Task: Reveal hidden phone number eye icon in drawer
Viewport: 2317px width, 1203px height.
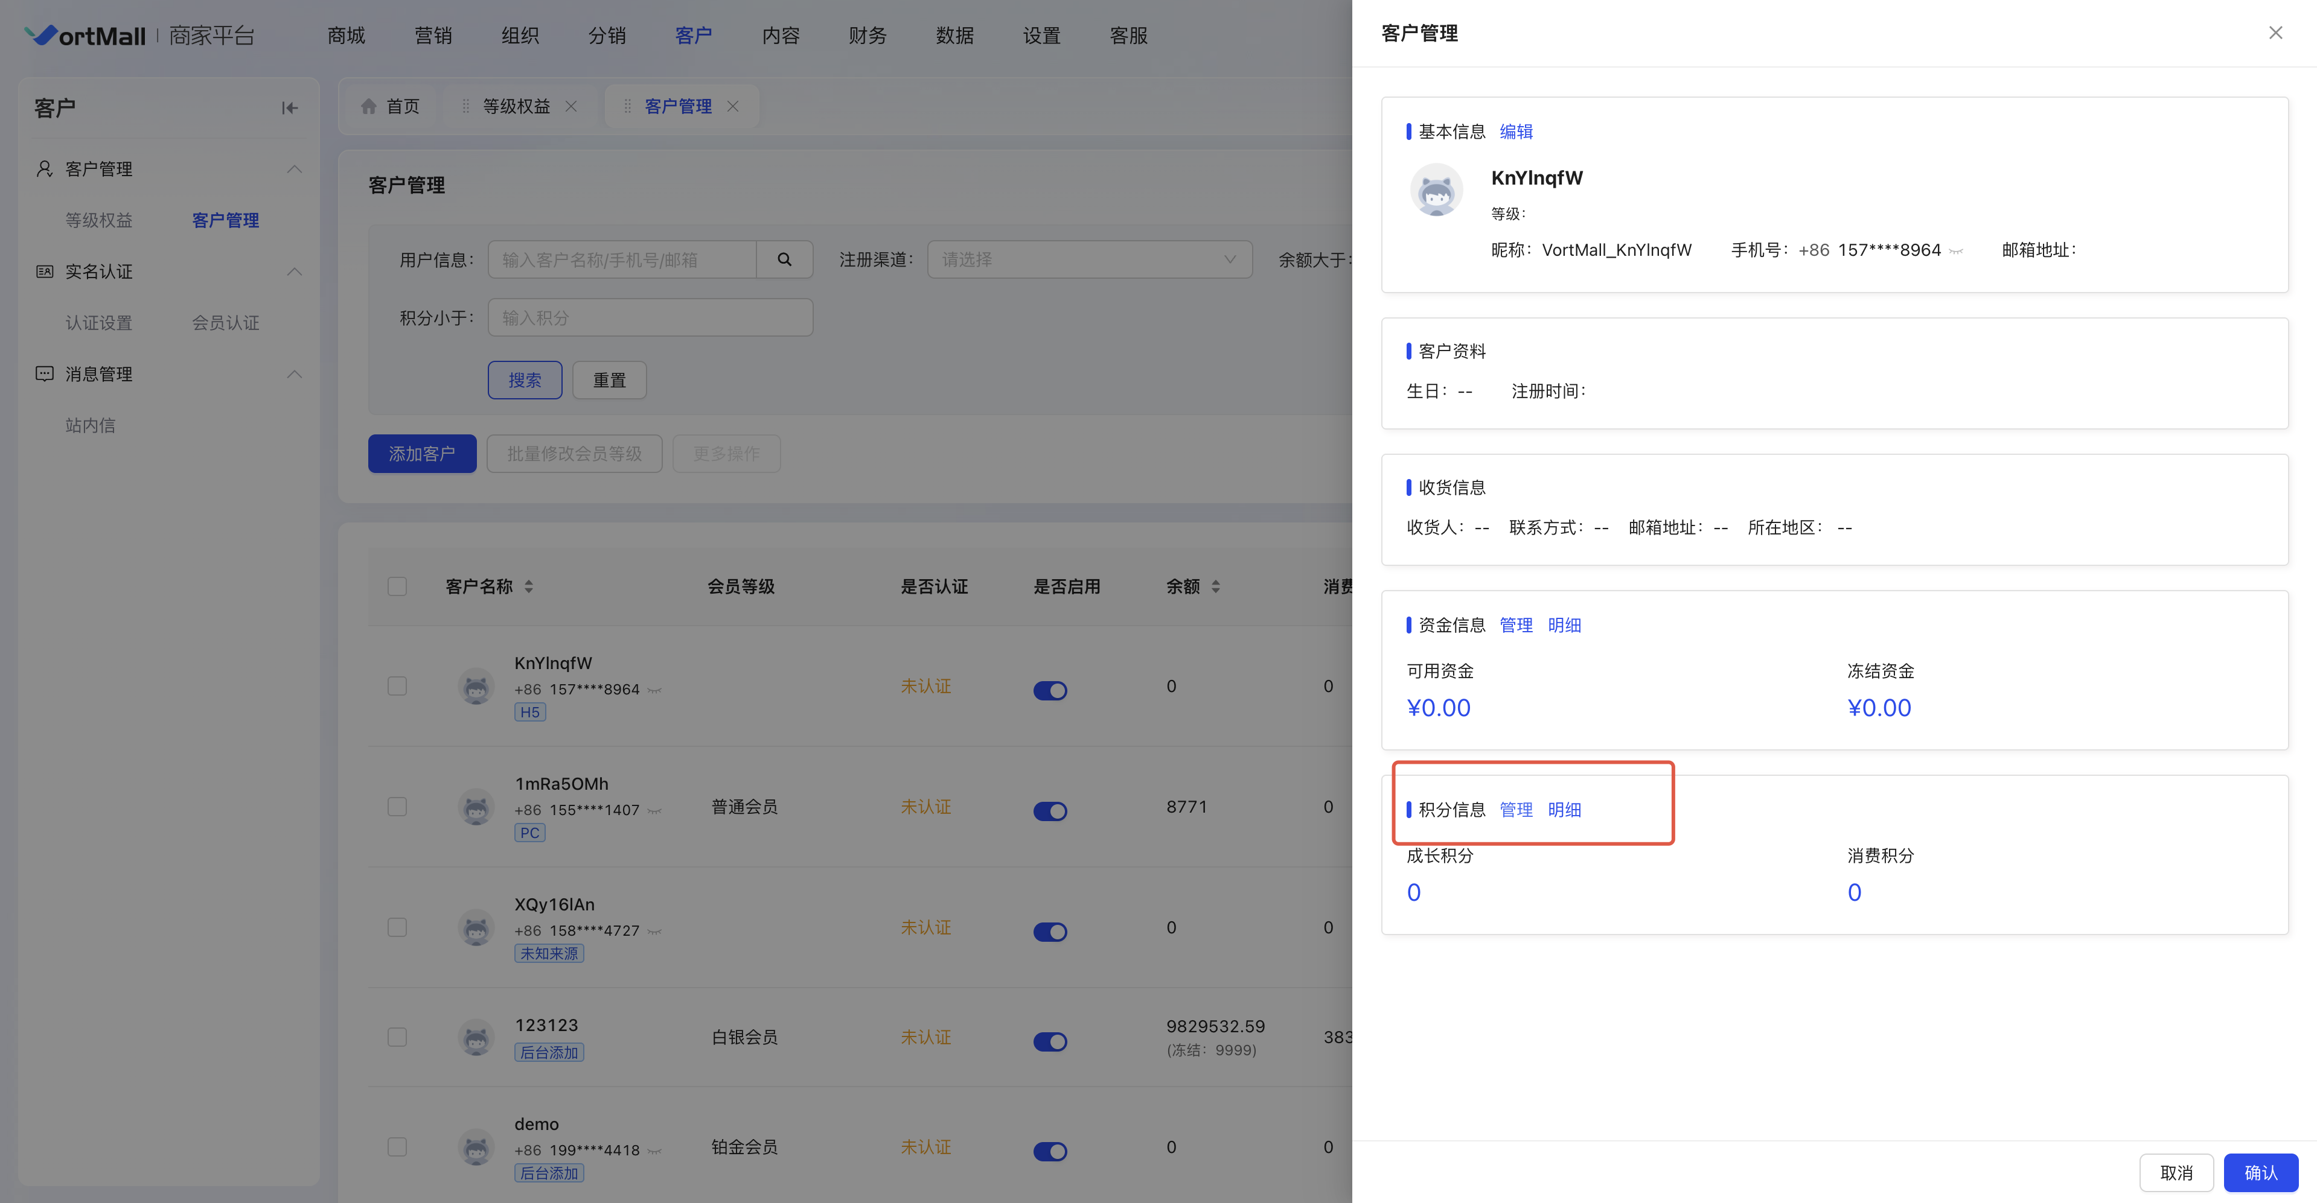Action: [1957, 251]
